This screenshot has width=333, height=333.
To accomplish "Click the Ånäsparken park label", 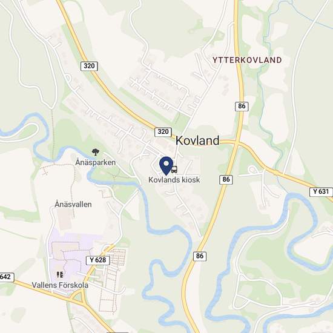I will (96, 162).
